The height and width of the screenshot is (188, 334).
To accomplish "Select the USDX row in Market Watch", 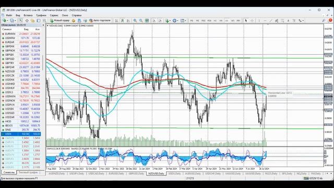I will [x=21, y=134].
